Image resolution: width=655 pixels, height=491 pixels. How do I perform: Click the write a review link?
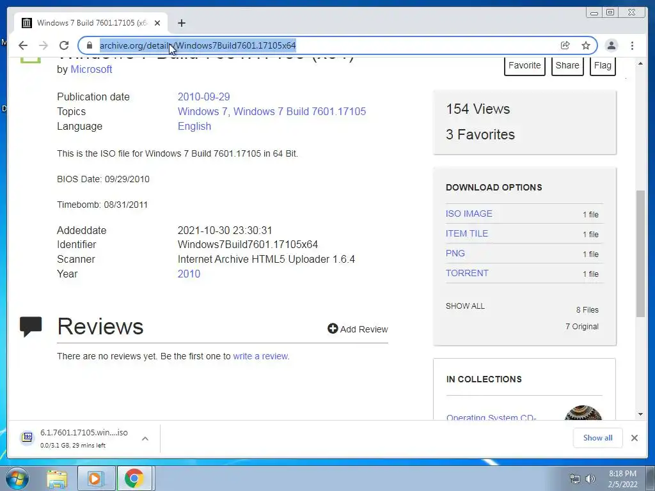click(260, 356)
